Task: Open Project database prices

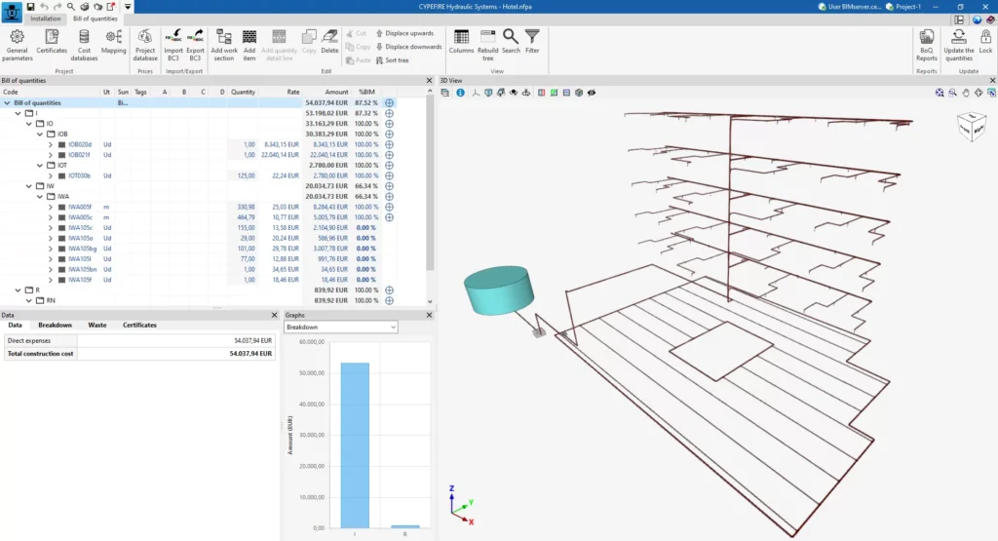Action: [145, 45]
